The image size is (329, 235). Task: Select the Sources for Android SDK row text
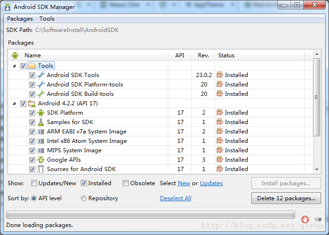point(81,169)
